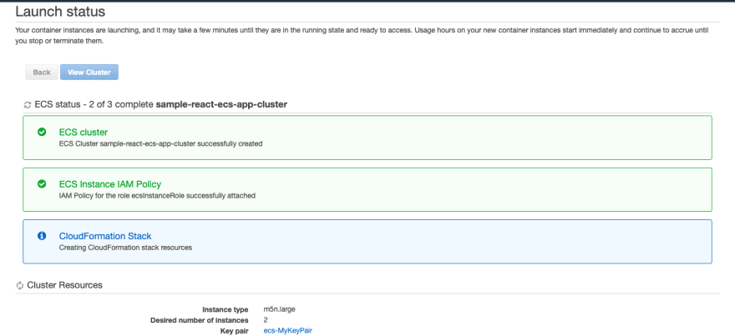Select the ECS Instance IAM Policy heading
Viewport: 735px width, 336px height.
coord(110,184)
